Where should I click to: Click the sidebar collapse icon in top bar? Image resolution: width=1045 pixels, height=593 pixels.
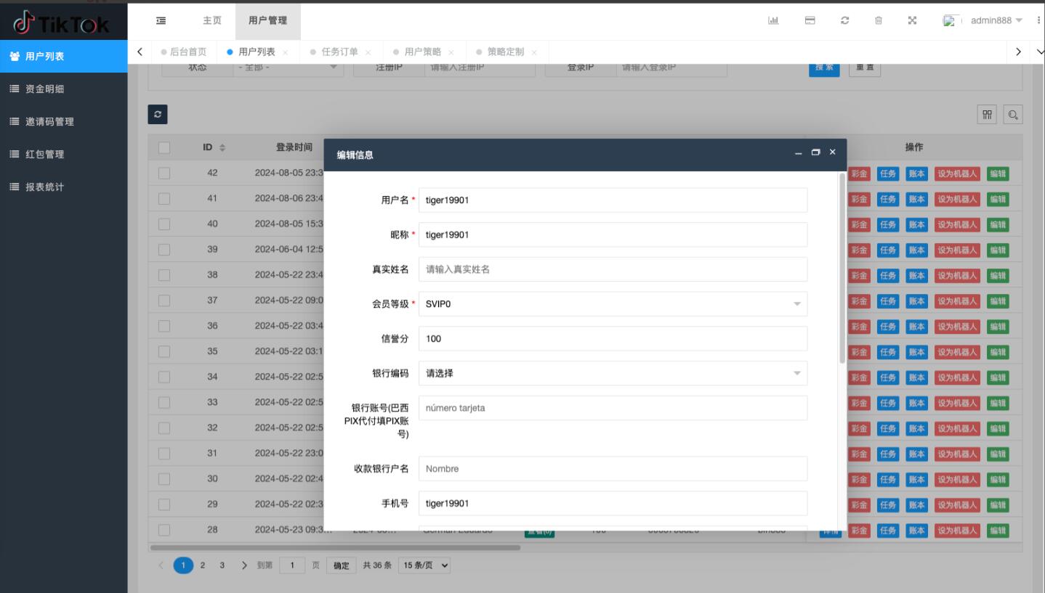(161, 20)
